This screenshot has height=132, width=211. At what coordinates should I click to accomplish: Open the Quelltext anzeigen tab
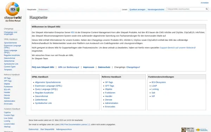click(x=138, y=10)
